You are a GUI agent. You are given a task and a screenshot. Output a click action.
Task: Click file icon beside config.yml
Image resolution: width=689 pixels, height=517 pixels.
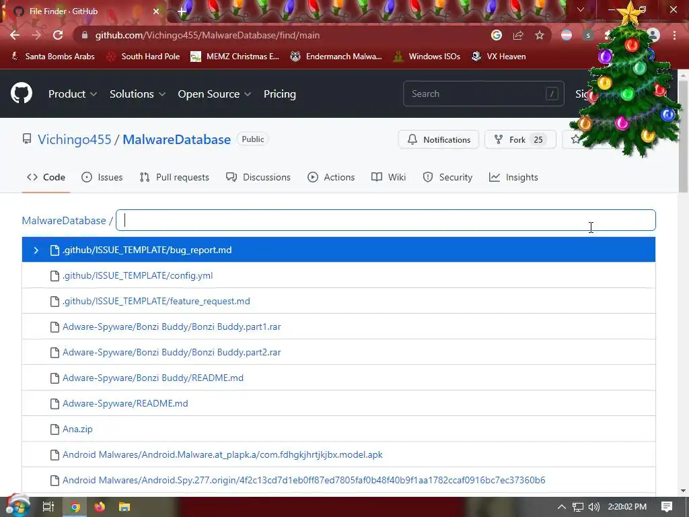(55, 275)
